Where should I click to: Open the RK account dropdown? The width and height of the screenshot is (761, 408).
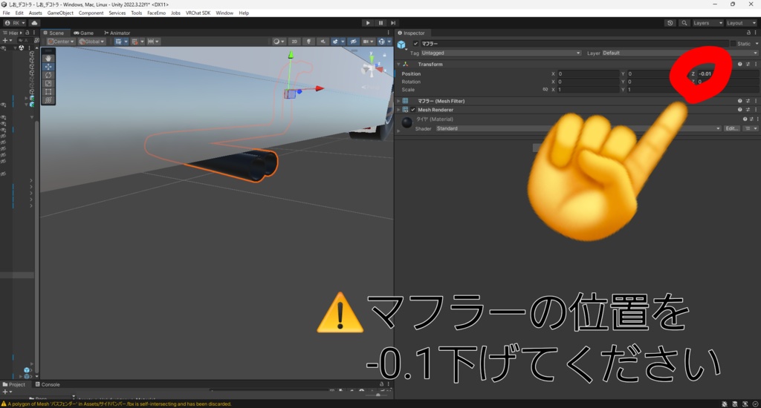pos(15,23)
